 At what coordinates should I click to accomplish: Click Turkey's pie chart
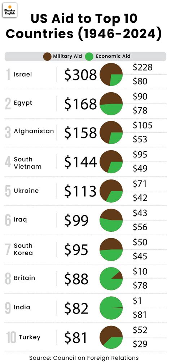tap(111, 337)
